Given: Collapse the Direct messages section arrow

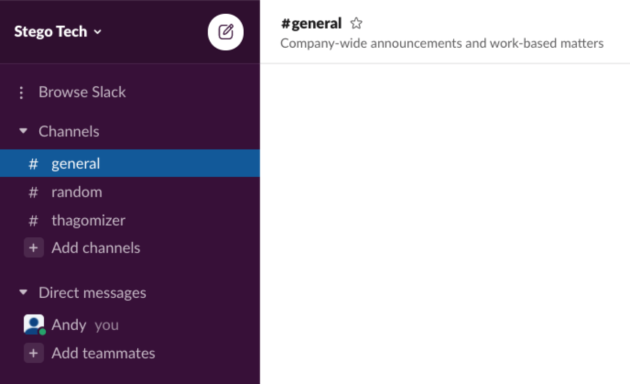Looking at the screenshot, I should [x=23, y=293].
